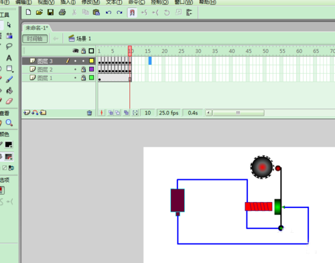The height and width of the screenshot is (263, 335).
Task: Open the stroke color swatch picker
Action: coord(9,145)
